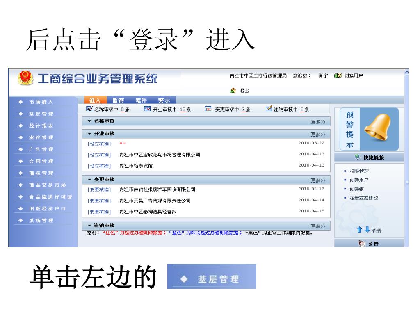
Task: Click [设立核准] for 宏欣花鸟市场管理有限公司
Action: [x=99, y=155]
